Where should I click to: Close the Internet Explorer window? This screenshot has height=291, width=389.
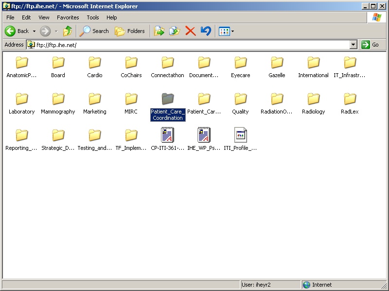click(x=382, y=6)
